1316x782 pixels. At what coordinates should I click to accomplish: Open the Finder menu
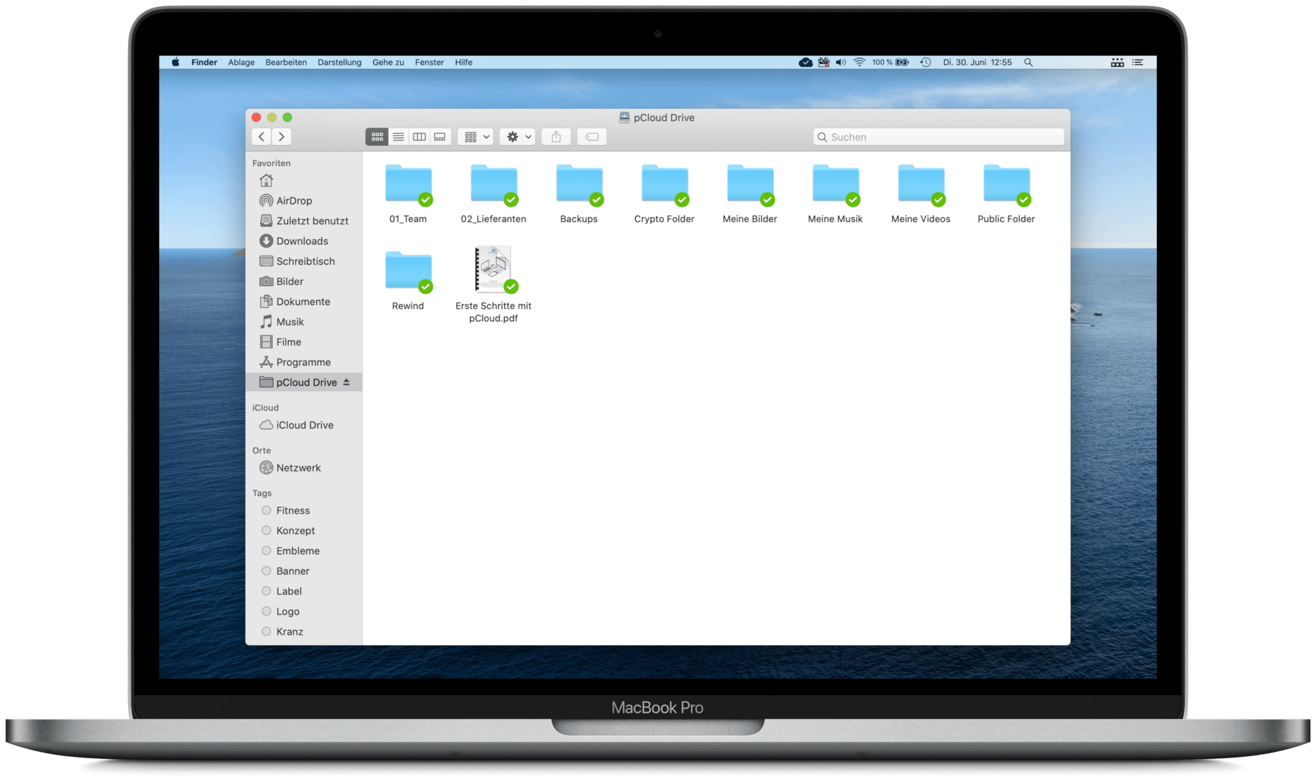[x=204, y=62]
